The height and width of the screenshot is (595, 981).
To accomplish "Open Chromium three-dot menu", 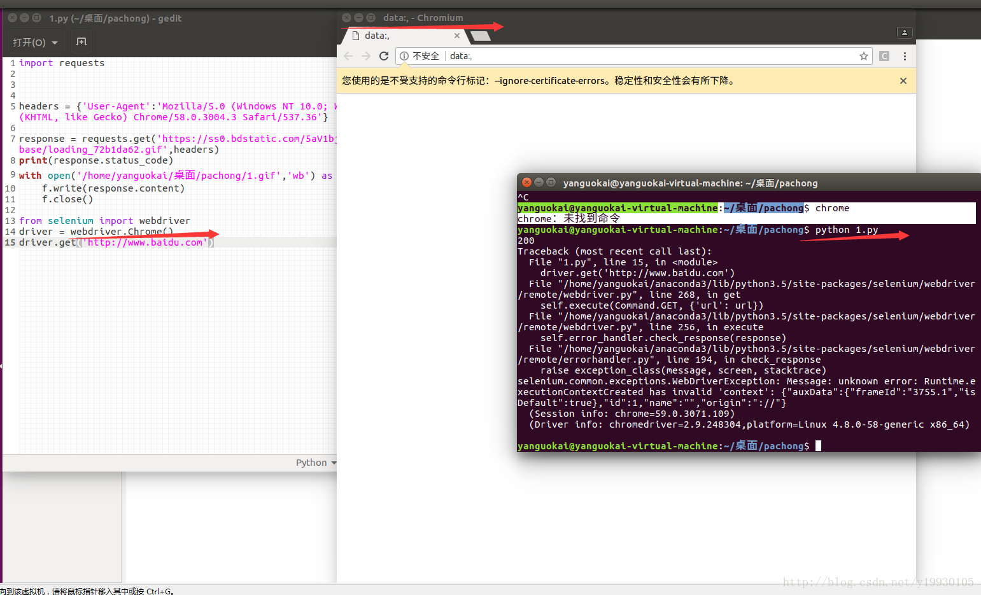I will point(905,56).
